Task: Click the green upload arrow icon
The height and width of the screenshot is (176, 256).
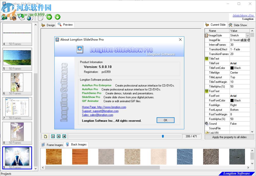Action: click(x=49, y=17)
